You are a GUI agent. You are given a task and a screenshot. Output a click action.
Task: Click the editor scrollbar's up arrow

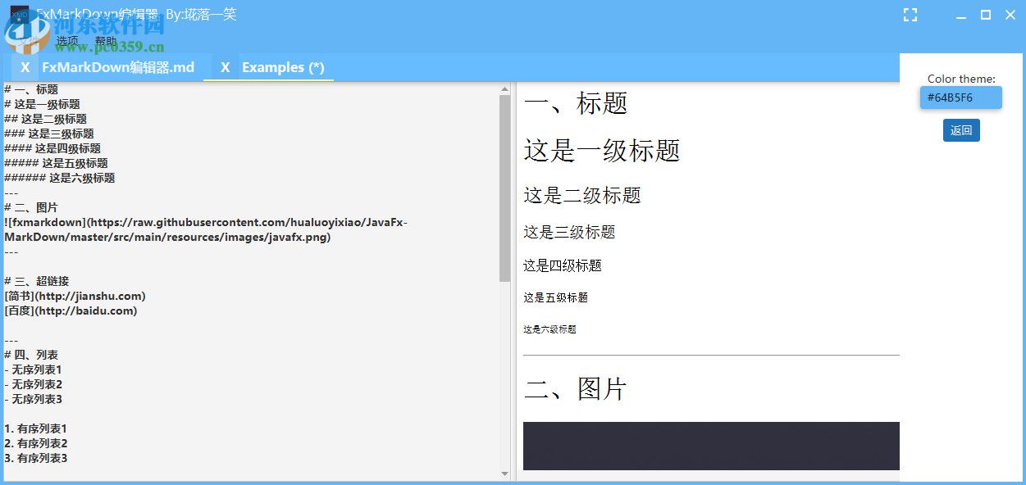coord(505,87)
